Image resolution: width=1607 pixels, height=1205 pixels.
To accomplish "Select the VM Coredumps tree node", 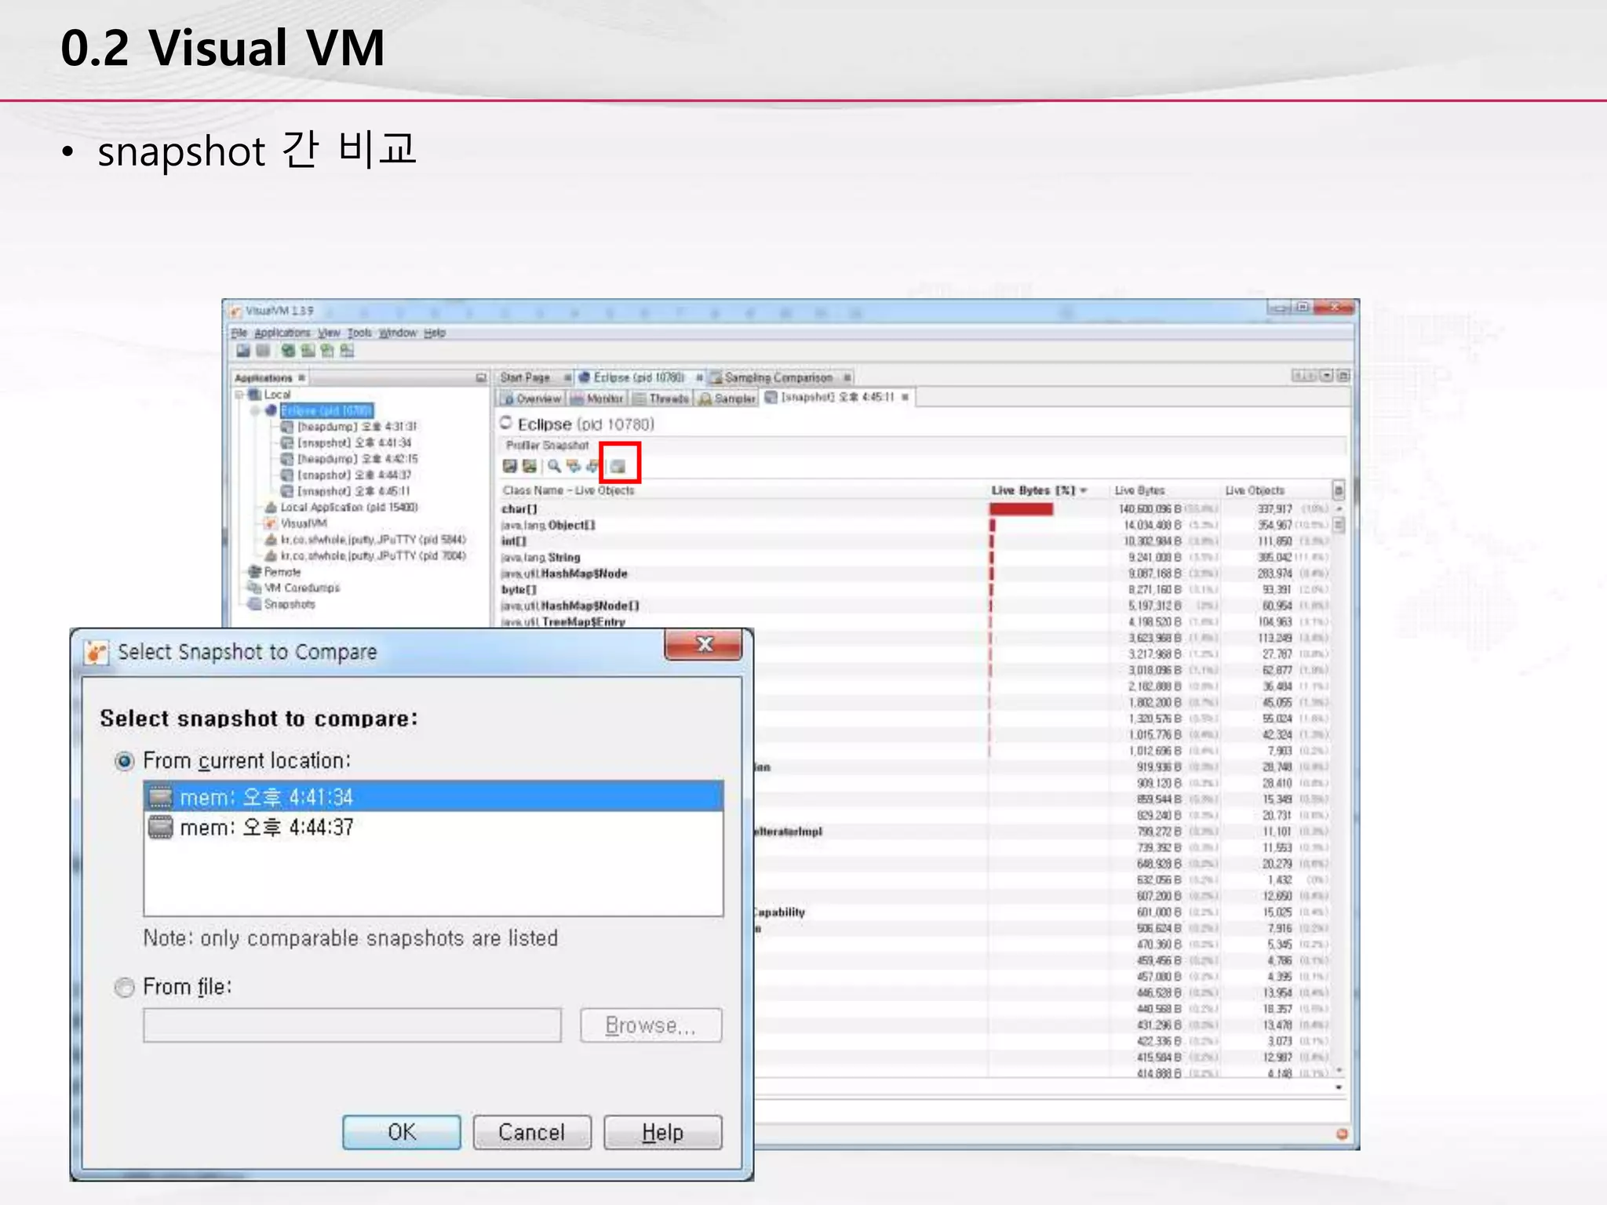I will click(294, 588).
